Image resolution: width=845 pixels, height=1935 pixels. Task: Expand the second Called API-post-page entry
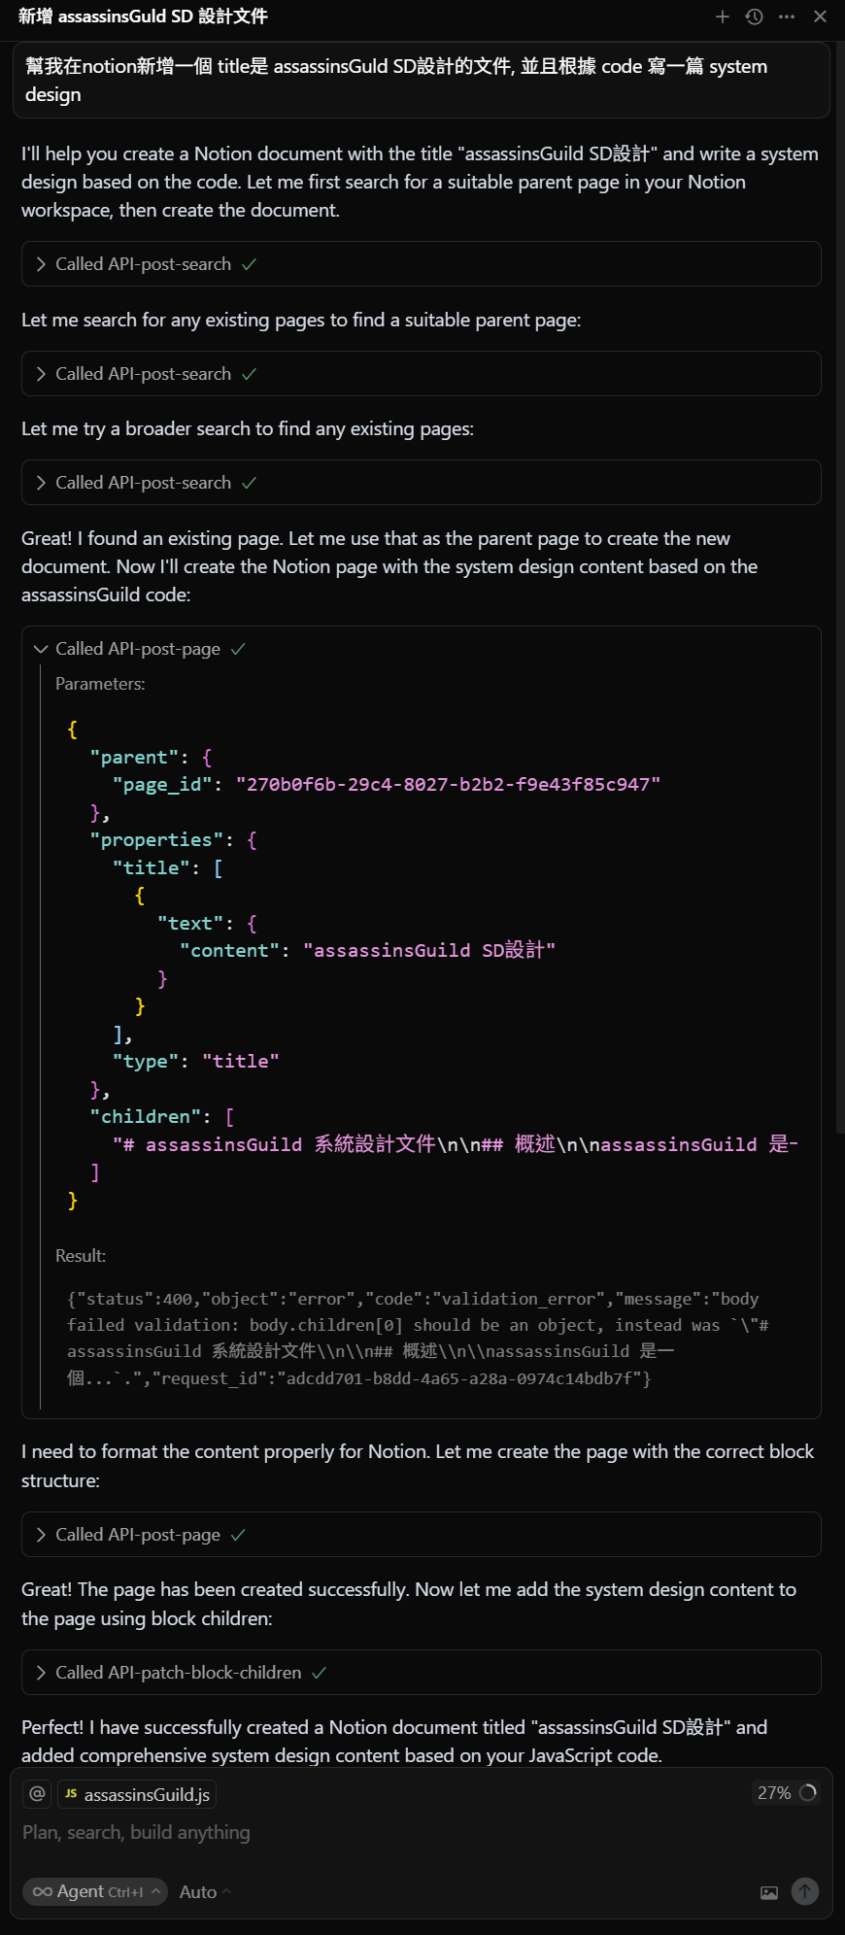point(422,1535)
